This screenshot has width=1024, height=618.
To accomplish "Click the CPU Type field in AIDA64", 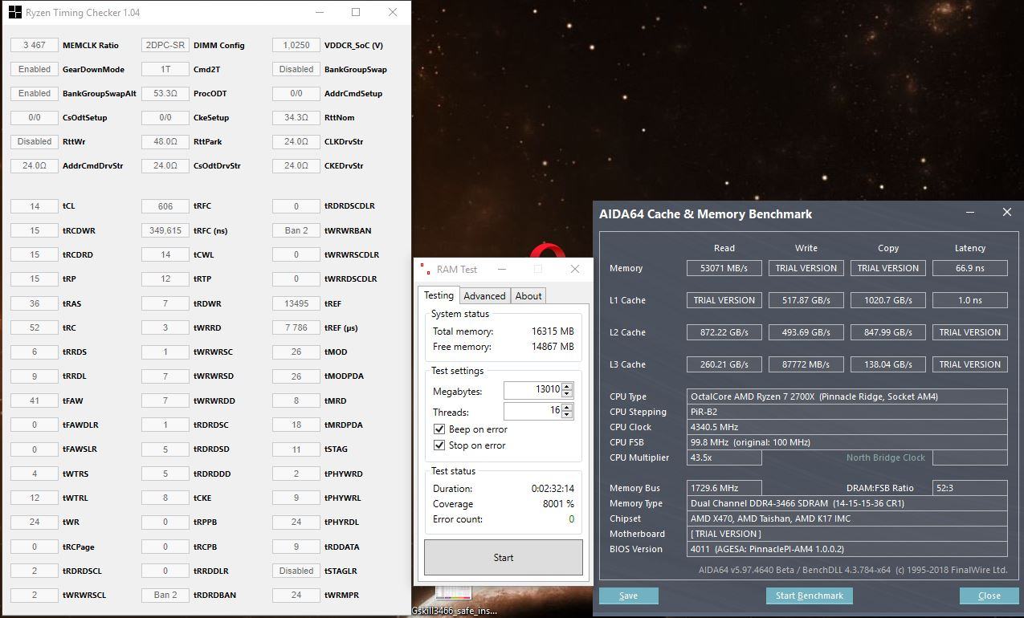I will [x=848, y=396].
